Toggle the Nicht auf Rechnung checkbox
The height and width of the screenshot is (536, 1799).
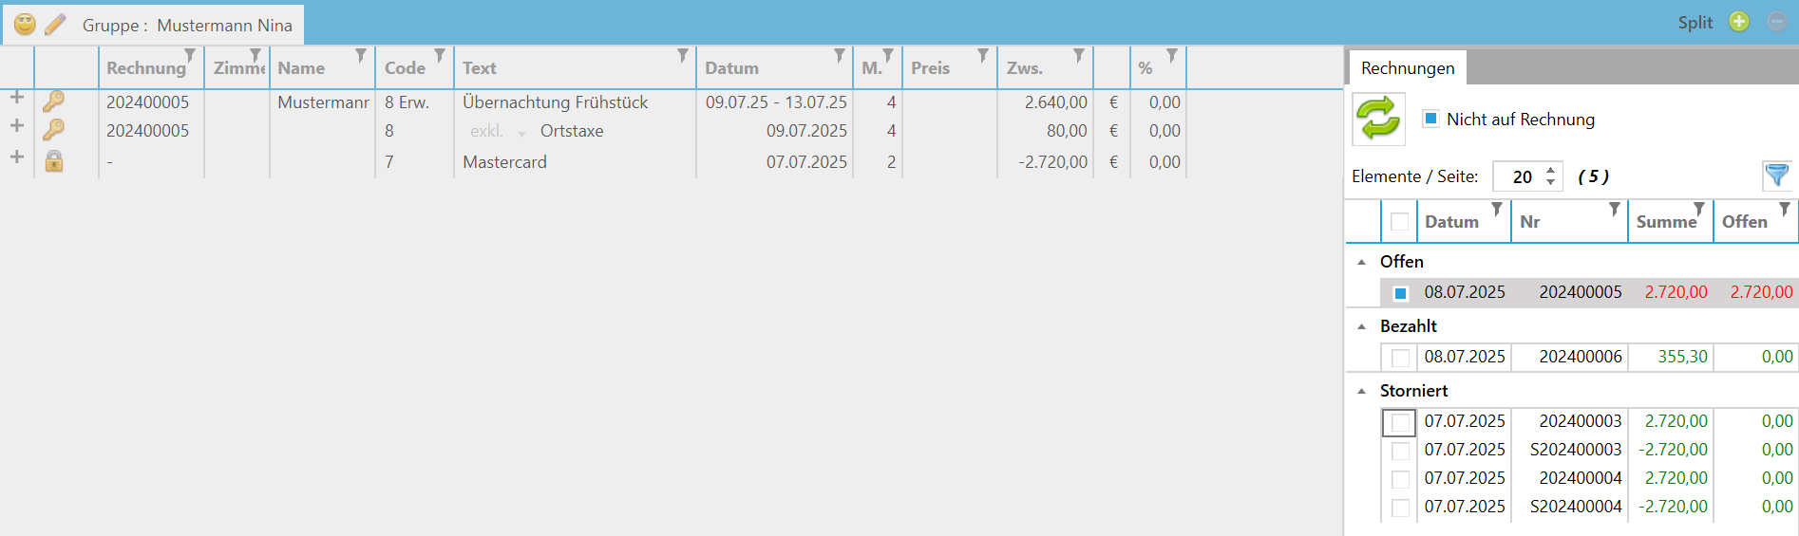[x=1430, y=119]
